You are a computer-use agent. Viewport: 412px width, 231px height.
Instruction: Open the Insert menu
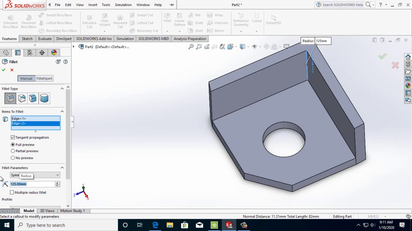[x=93, y=5]
